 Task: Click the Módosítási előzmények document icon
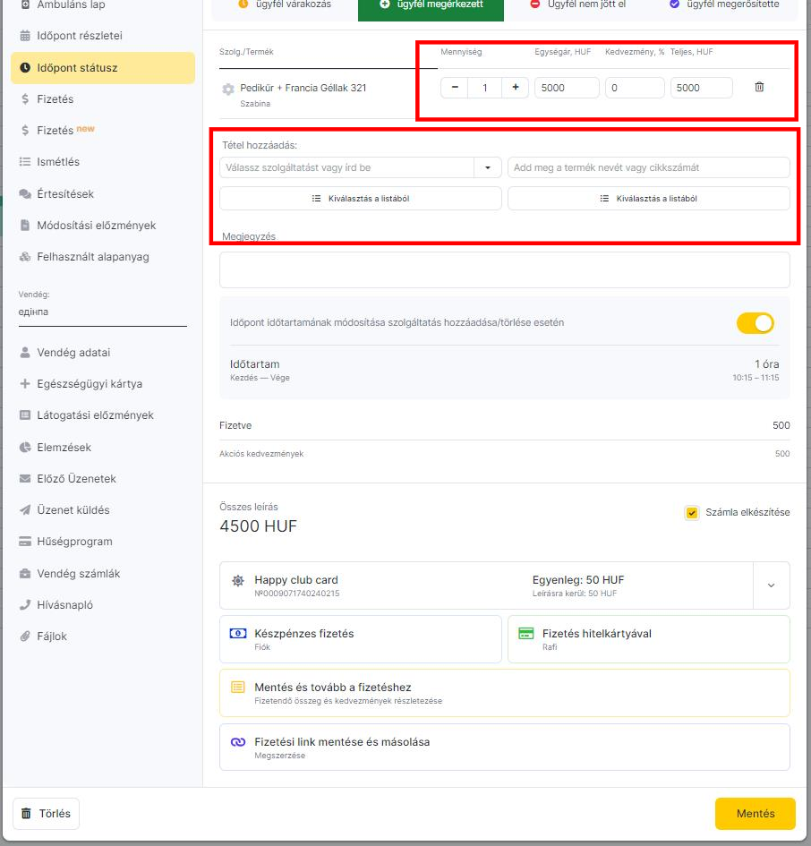click(x=25, y=226)
